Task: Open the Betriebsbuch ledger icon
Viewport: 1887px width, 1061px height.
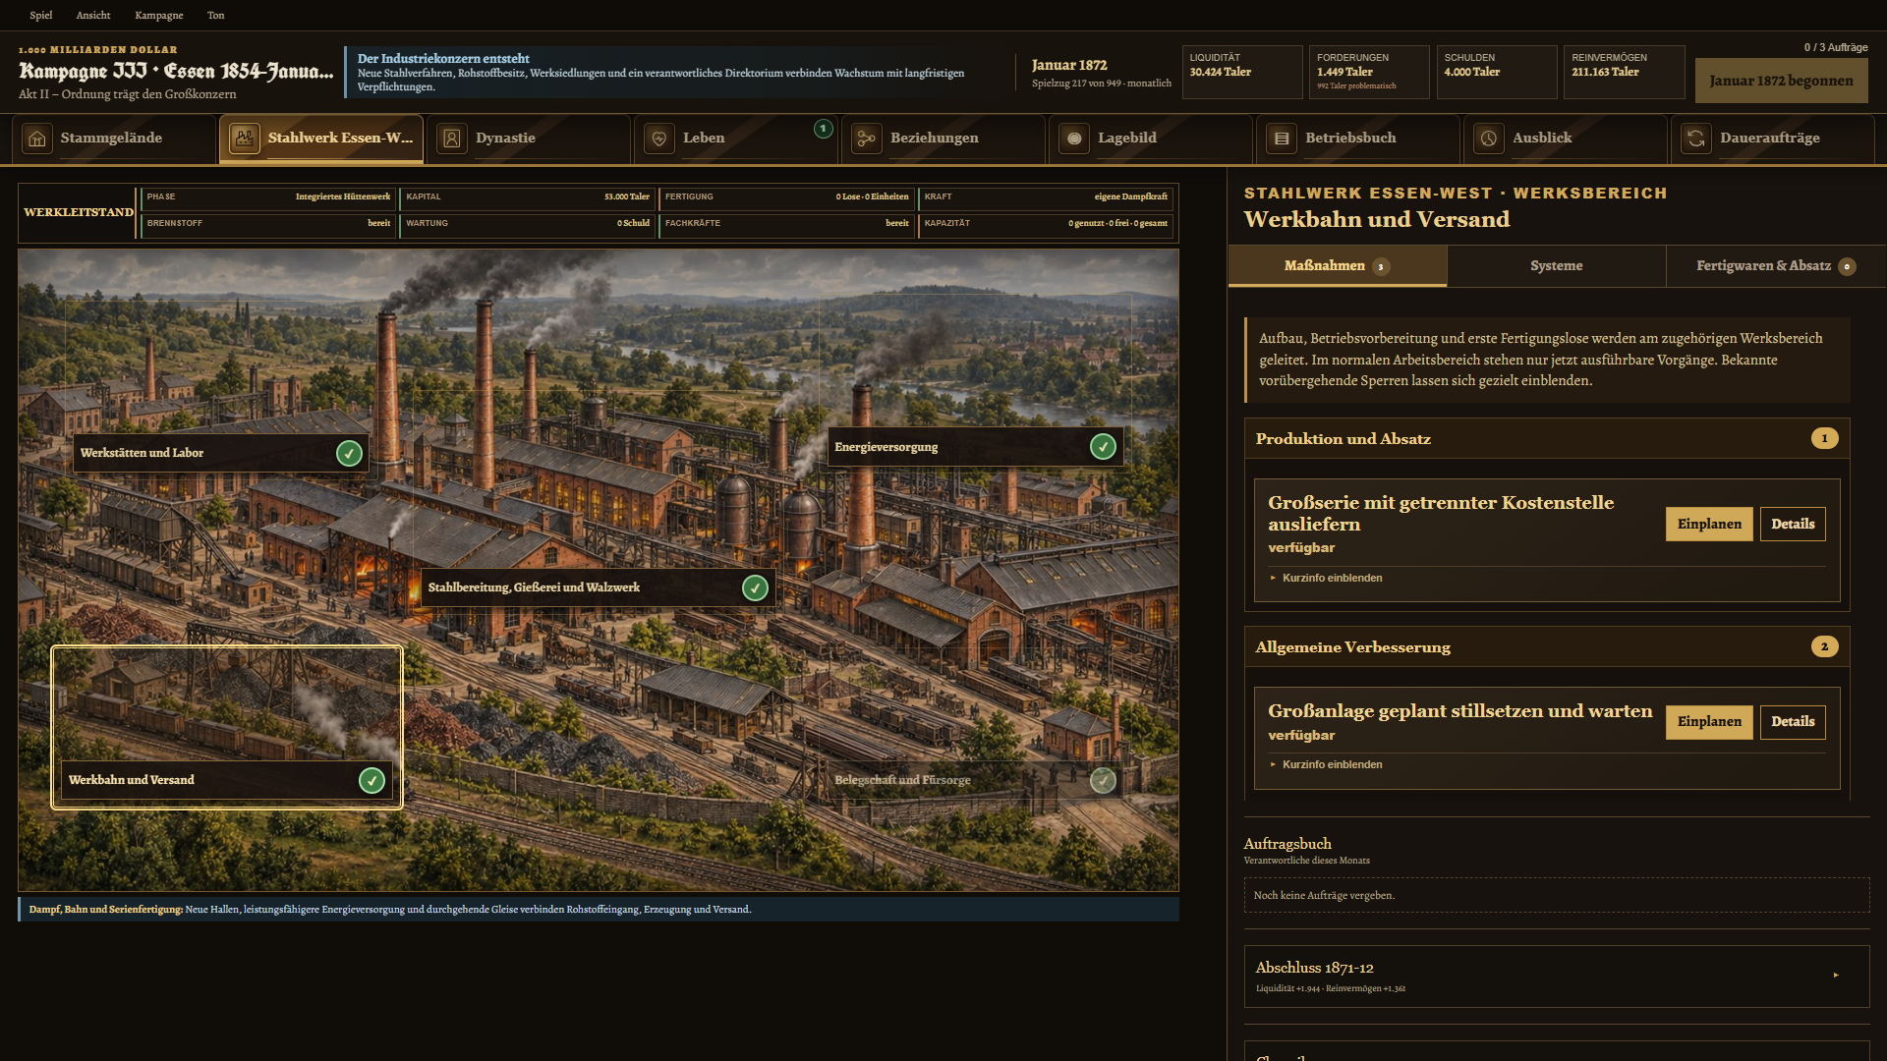Action: coord(1282,139)
